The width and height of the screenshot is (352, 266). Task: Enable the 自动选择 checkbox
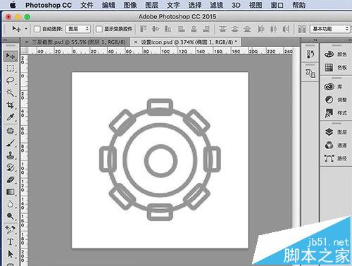(37, 29)
